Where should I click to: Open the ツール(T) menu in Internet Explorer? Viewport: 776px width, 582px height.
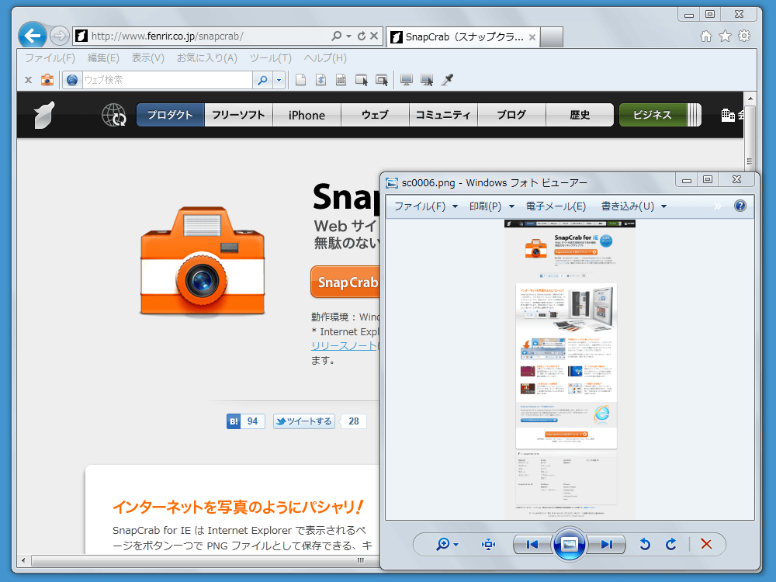(270, 58)
